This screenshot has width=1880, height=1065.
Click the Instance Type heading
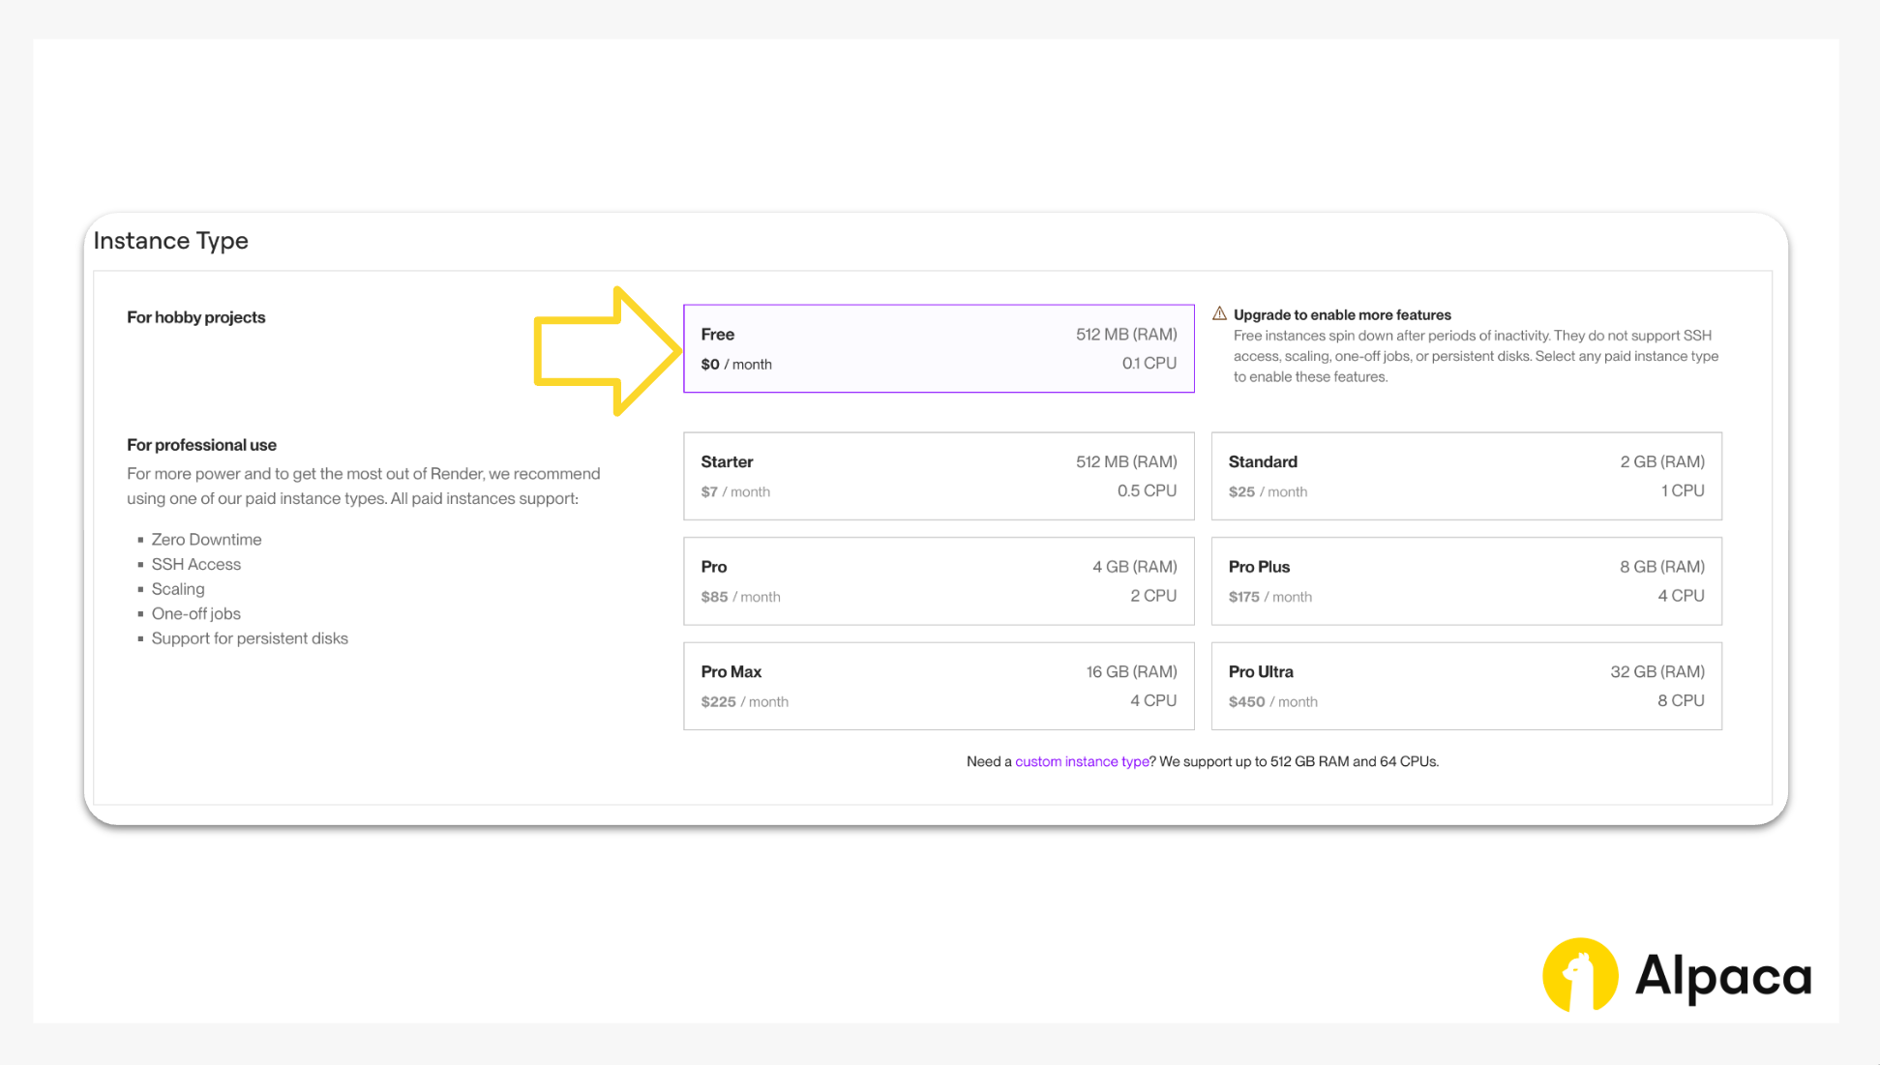(x=171, y=241)
